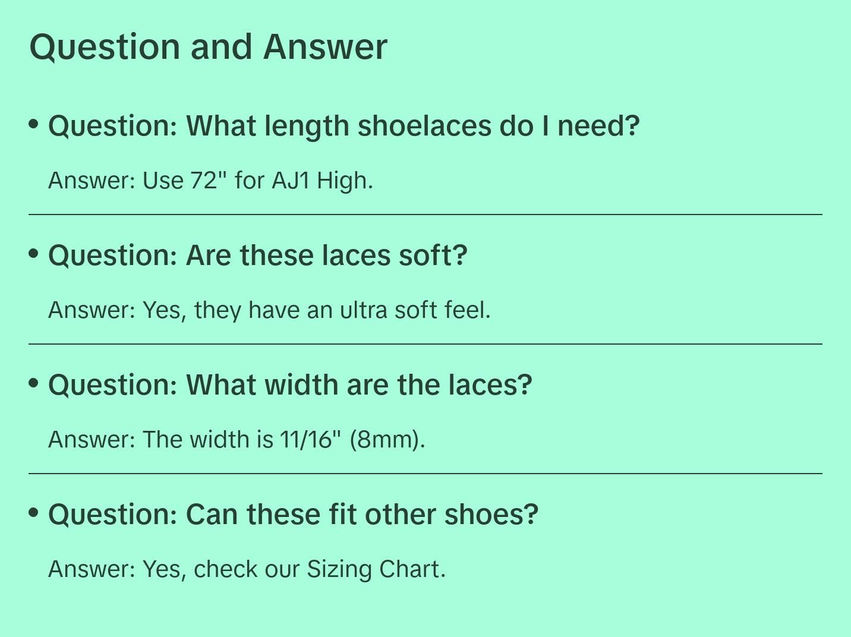Open the Sizing Chart link
The width and height of the screenshot is (851, 637).
(374, 569)
